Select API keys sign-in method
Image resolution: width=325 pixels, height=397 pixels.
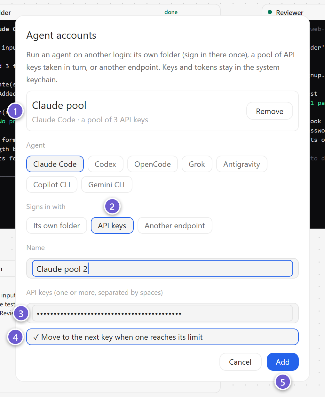pyautogui.click(x=112, y=225)
